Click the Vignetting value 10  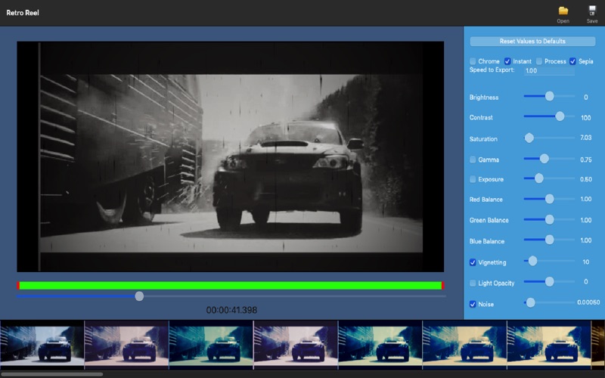pos(585,262)
